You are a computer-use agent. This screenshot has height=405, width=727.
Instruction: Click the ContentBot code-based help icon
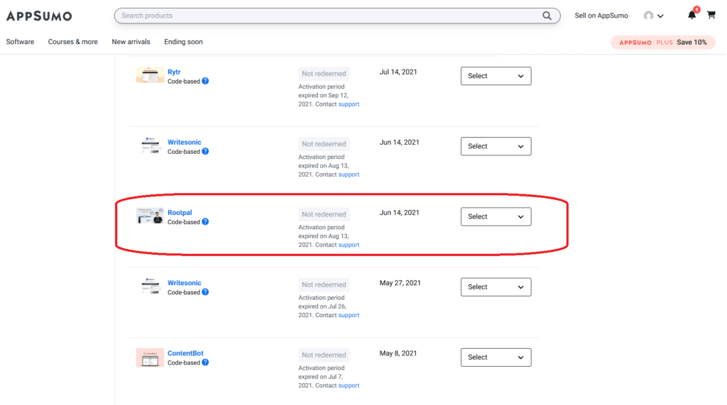click(205, 362)
